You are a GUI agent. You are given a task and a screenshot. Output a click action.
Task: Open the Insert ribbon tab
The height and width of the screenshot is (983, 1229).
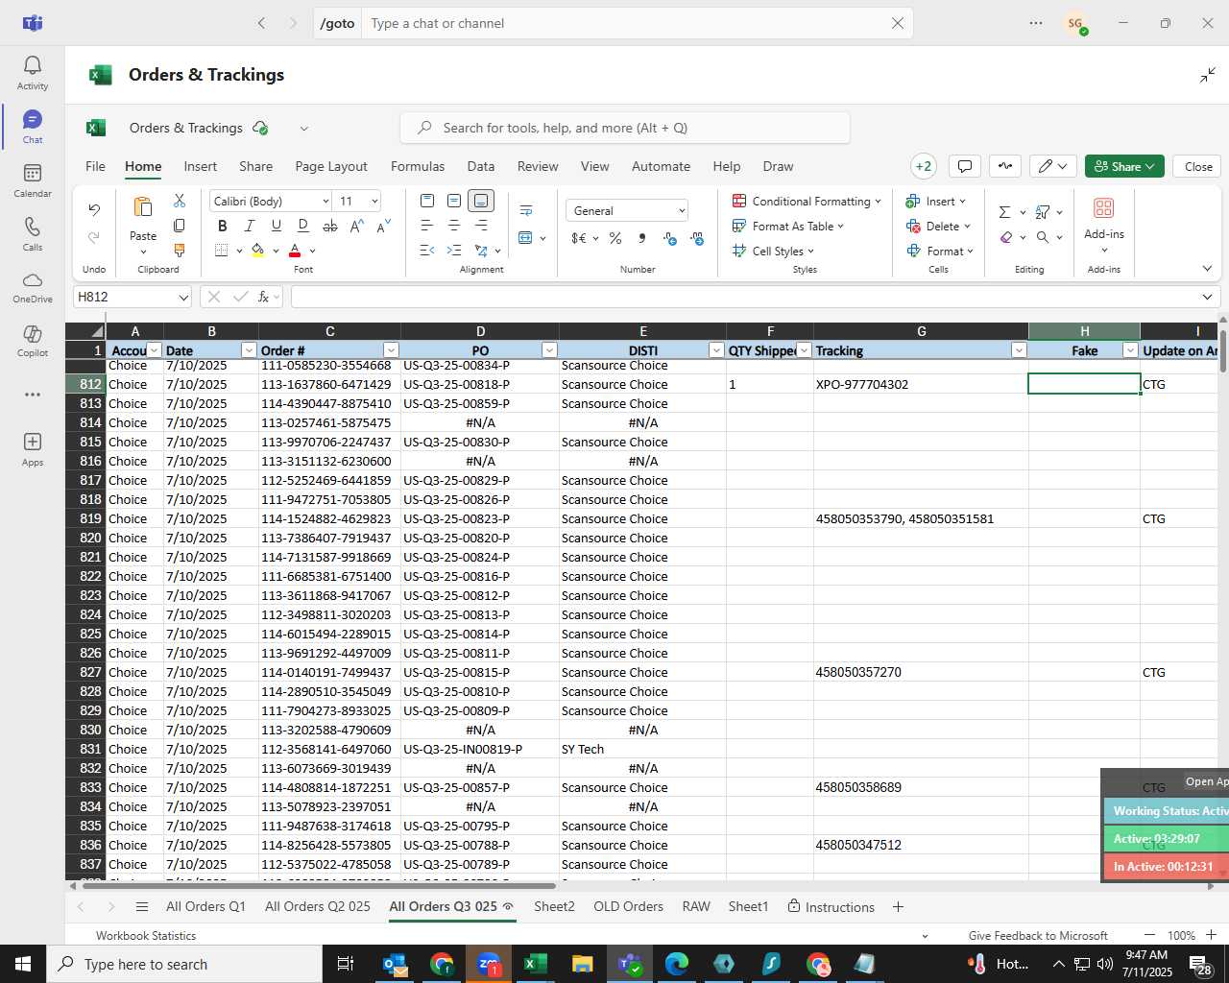(x=201, y=166)
